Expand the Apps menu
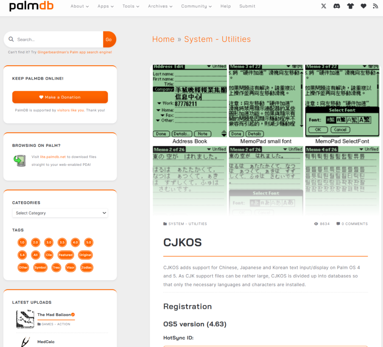383x347 pixels. point(105,6)
